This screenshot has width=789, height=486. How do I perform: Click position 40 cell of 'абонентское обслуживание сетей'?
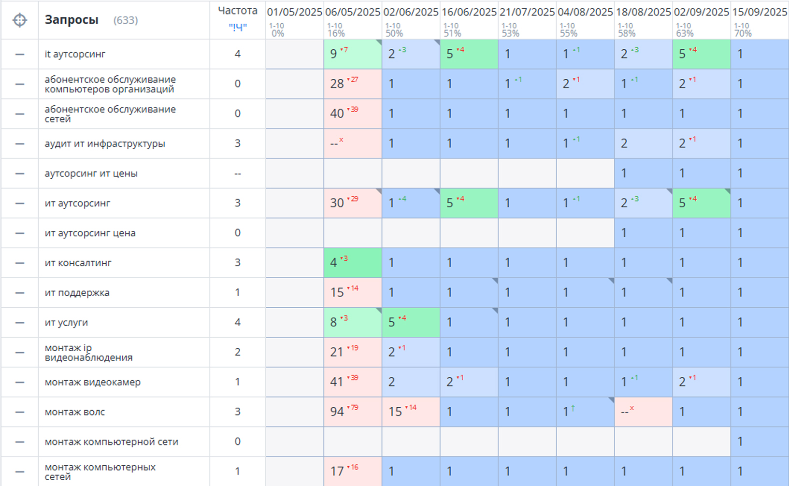pyautogui.click(x=353, y=114)
